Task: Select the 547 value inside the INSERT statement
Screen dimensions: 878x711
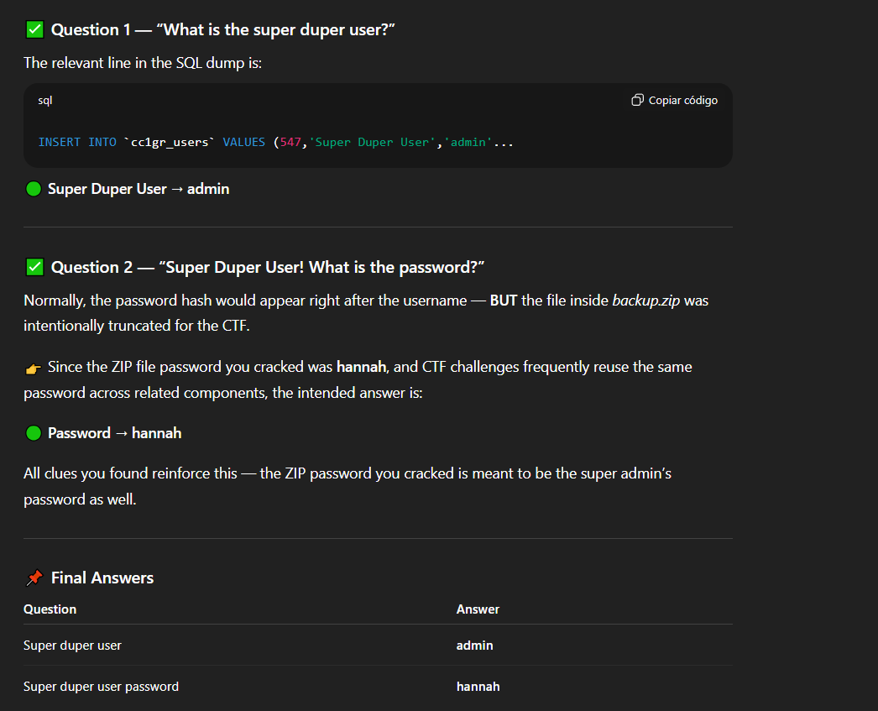Action: coord(291,141)
